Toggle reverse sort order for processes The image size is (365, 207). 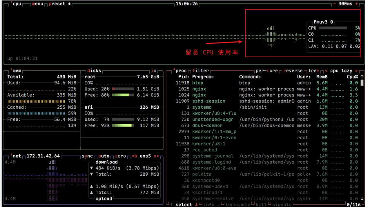click(294, 71)
